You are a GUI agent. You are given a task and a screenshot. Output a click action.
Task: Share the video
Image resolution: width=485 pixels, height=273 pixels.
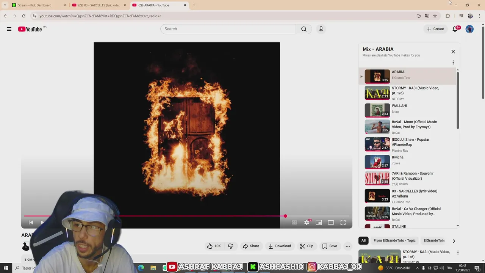pyautogui.click(x=251, y=246)
